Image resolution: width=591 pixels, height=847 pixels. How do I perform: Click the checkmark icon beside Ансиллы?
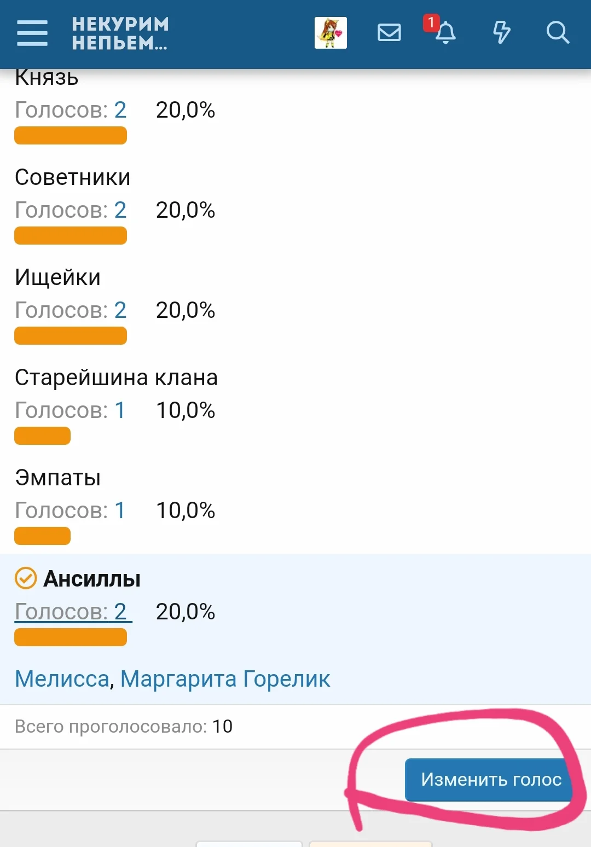26,578
